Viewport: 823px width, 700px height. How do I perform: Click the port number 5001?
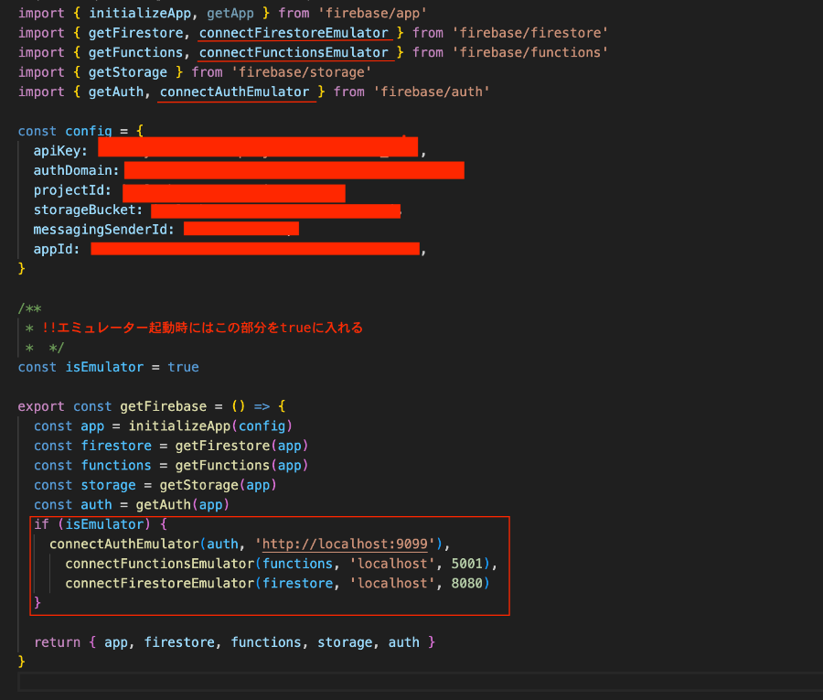tap(466, 564)
